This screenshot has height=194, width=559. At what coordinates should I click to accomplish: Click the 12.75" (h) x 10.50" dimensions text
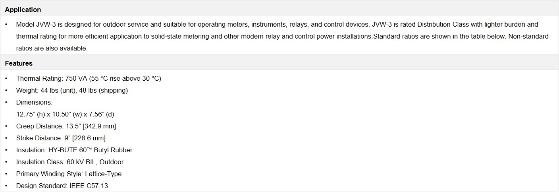click(x=65, y=114)
